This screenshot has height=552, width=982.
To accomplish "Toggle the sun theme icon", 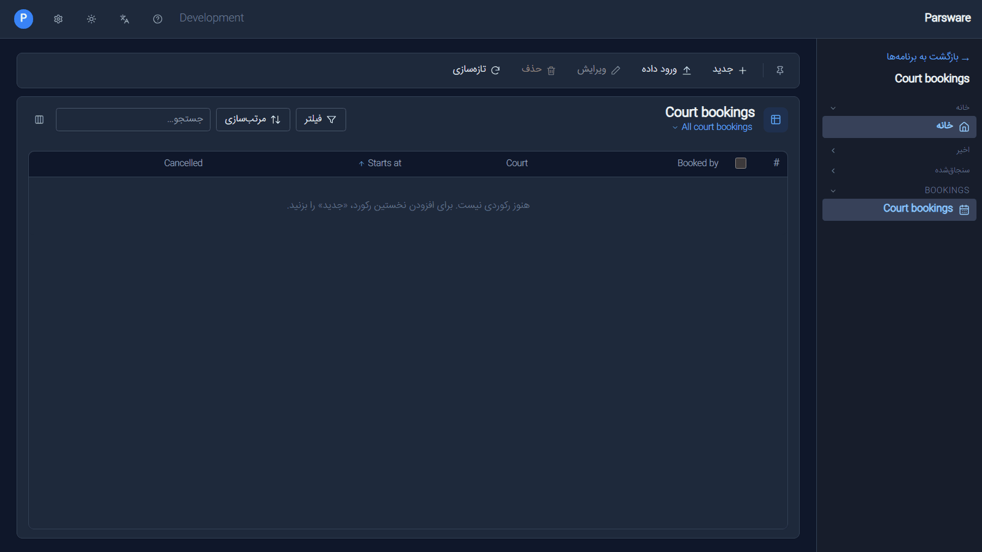I will (x=91, y=19).
